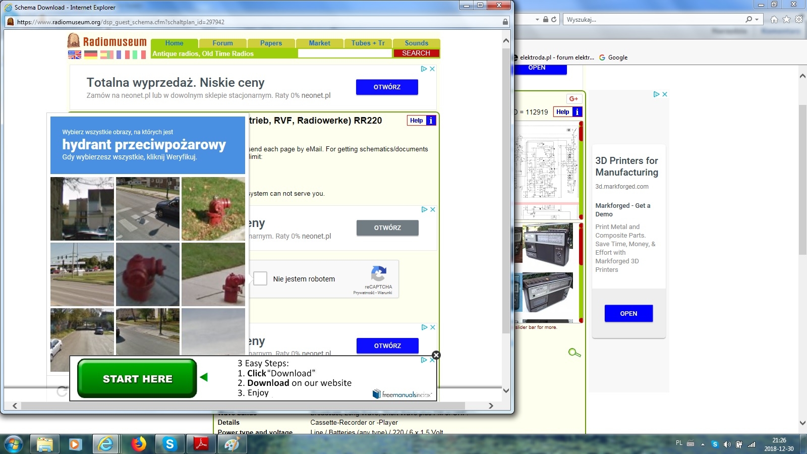The image size is (807, 454).
Task: Click the search magnifier in IE search box
Action: coord(749,20)
